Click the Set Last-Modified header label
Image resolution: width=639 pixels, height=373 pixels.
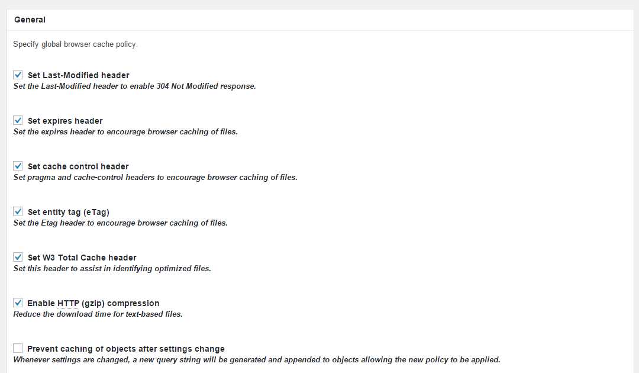point(78,75)
